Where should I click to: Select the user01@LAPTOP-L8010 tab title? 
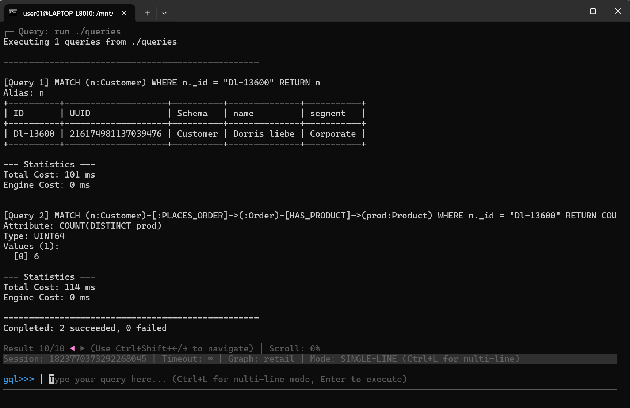click(x=68, y=14)
